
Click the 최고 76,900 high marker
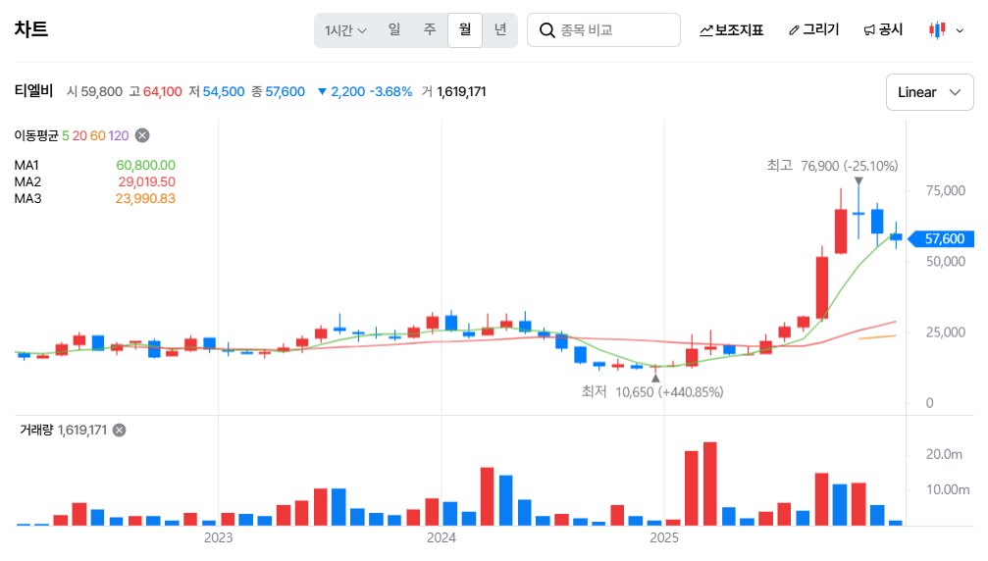coord(832,166)
